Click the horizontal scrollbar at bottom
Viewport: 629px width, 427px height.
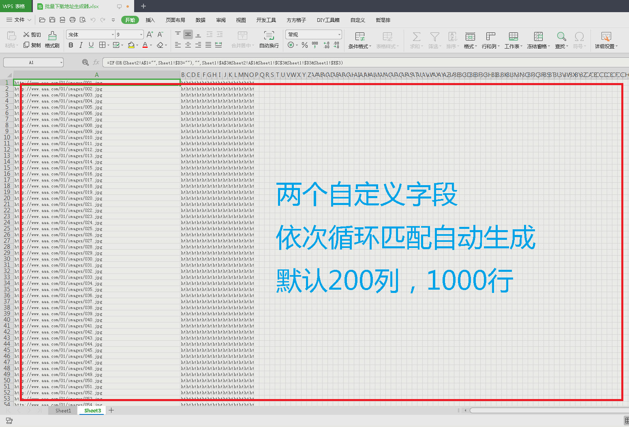[x=549, y=410]
